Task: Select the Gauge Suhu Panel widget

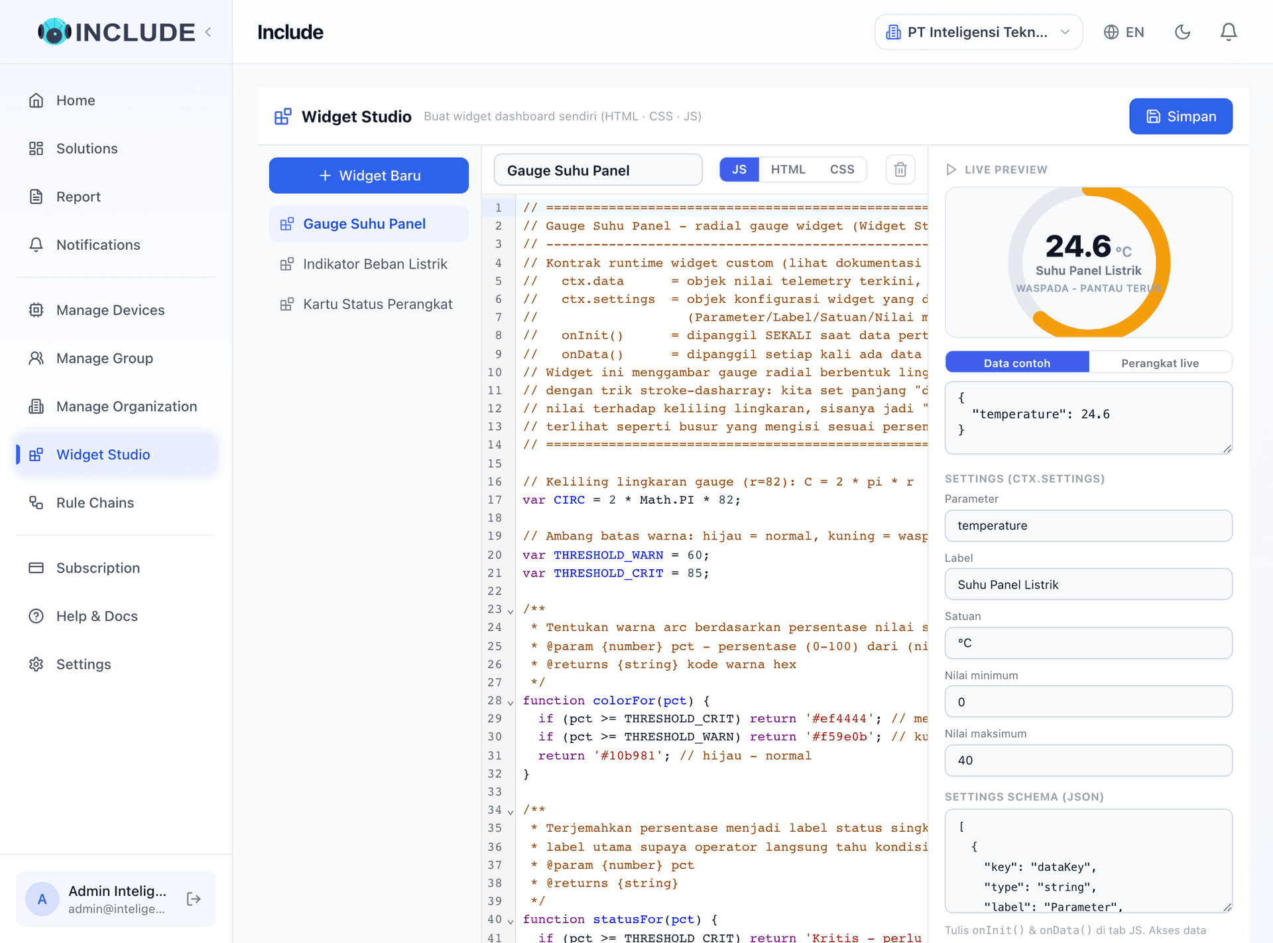Action: click(369, 224)
